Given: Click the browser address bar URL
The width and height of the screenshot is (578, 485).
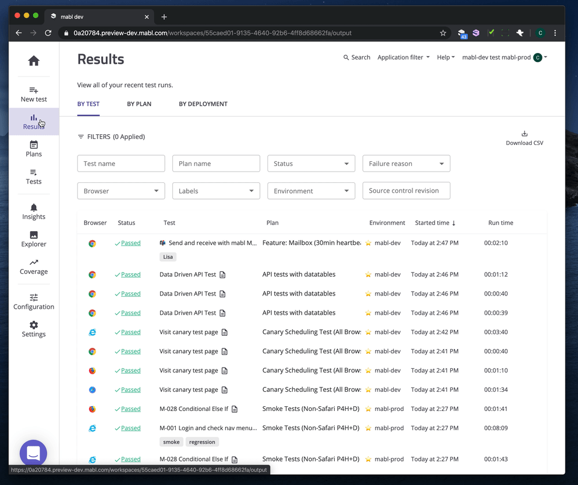Looking at the screenshot, I should 213,33.
